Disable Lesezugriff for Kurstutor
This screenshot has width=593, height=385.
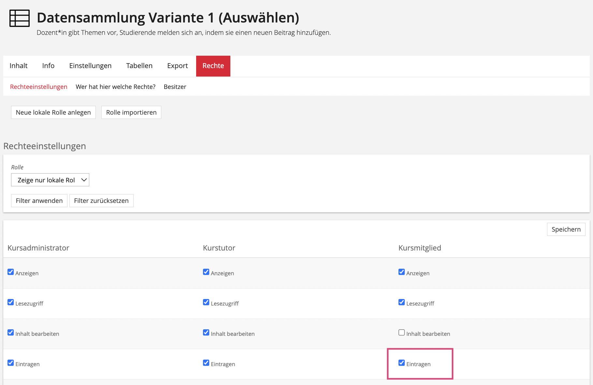[206, 302]
